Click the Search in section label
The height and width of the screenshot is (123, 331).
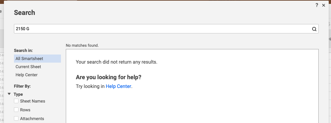[x=23, y=51]
